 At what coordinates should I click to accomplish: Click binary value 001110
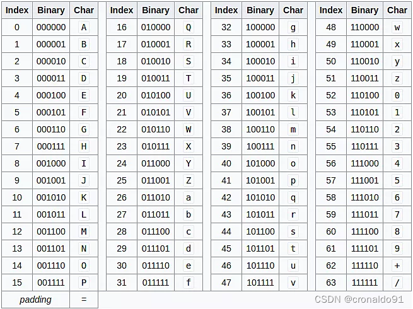[51, 265]
